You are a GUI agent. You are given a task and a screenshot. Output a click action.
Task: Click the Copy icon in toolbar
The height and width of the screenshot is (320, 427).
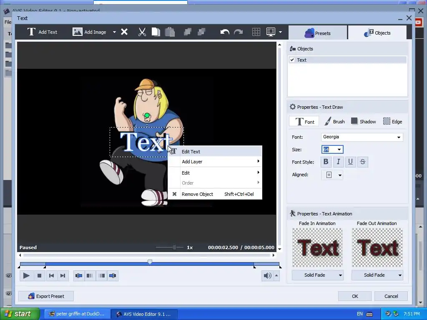click(x=156, y=32)
